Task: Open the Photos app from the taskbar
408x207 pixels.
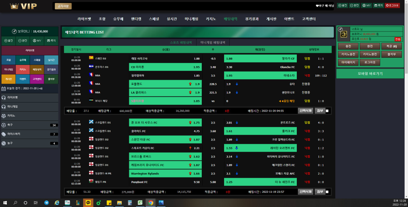Action: tap(161, 203)
